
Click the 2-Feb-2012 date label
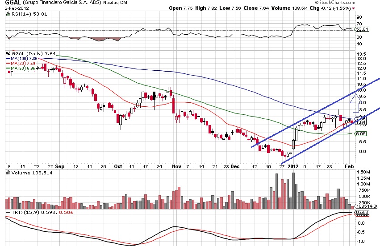click(x=17, y=8)
